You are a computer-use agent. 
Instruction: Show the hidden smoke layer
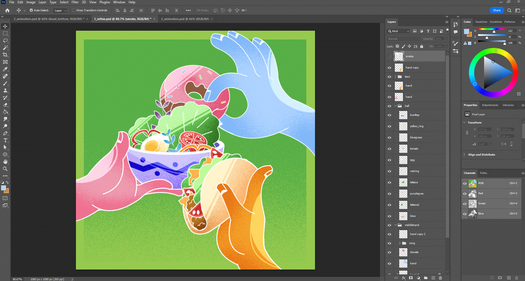point(389,56)
